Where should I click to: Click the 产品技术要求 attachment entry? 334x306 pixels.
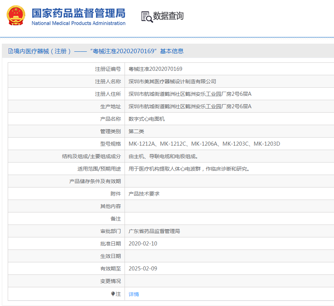coord(144,194)
